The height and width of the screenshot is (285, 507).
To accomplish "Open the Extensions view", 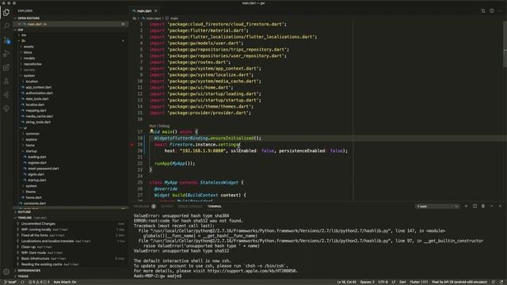I will [6, 67].
